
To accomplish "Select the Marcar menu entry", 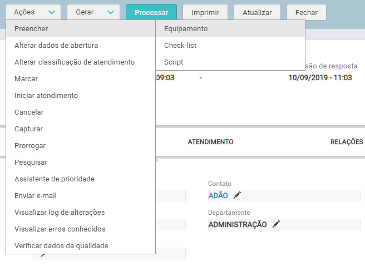I will click(81, 79).
